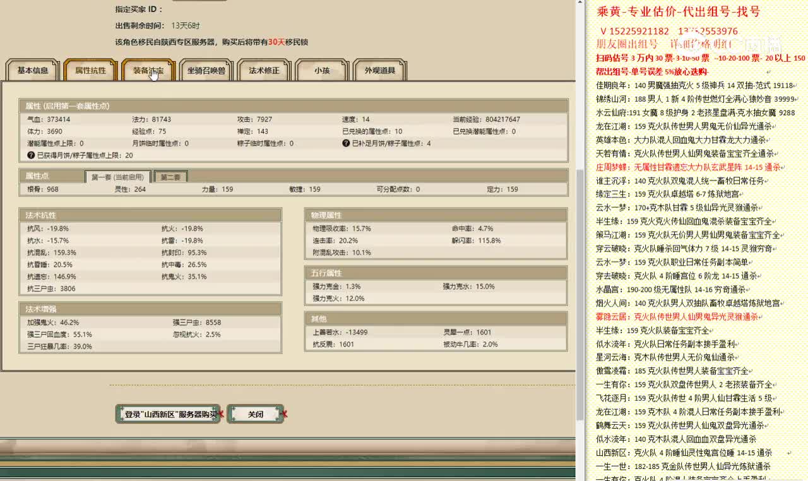Click the 上善若水: -13499 entry
The image size is (808, 481).
tap(340, 332)
